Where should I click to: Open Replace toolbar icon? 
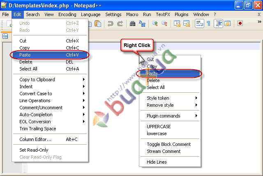click(x=142, y=23)
